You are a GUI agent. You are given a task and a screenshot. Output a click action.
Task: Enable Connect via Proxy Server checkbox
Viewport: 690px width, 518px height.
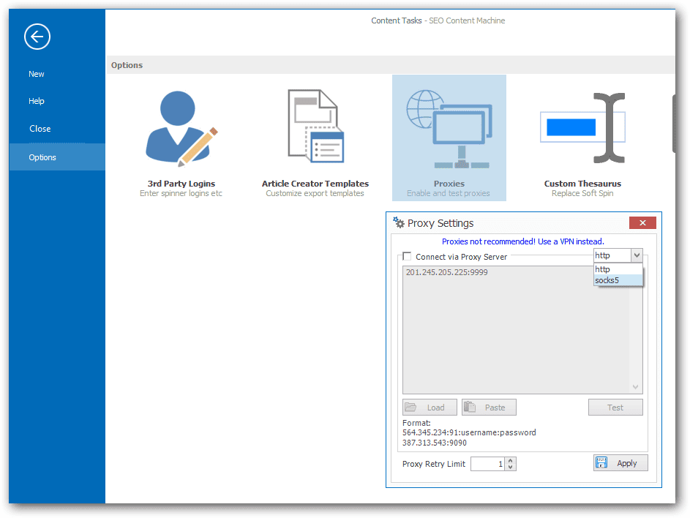(x=407, y=256)
